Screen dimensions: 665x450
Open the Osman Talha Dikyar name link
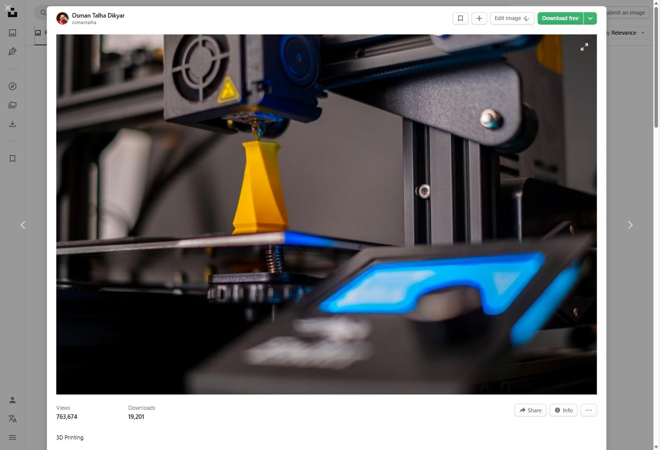pyautogui.click(x=98, y=16)
